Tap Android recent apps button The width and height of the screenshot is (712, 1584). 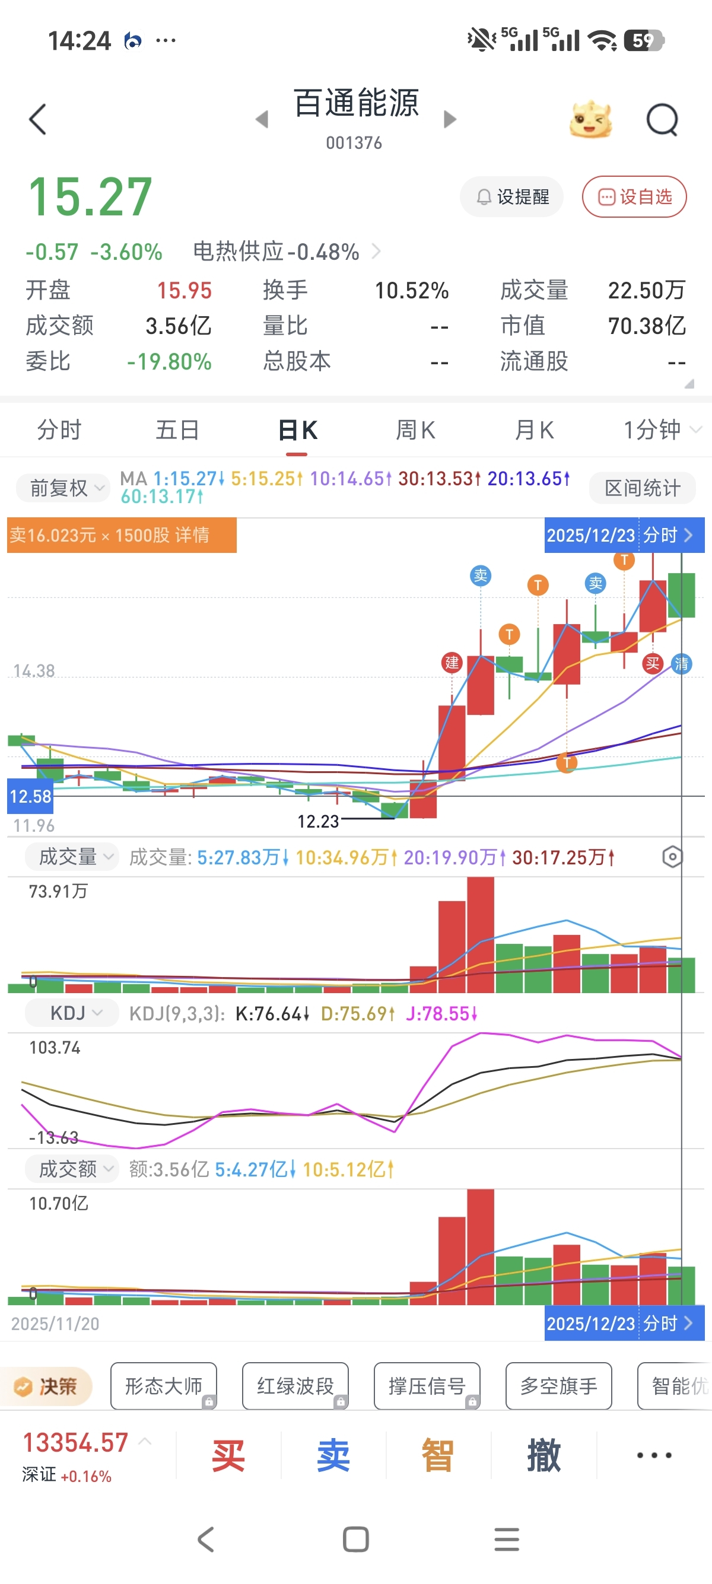point(507,1539)
